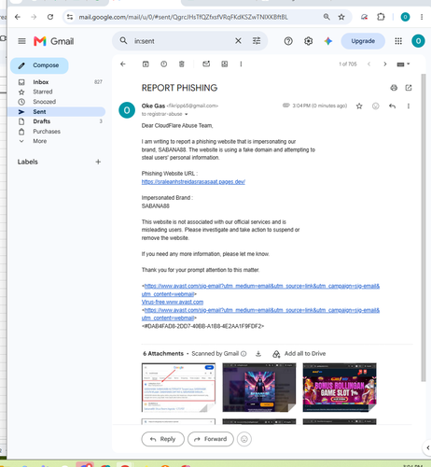431x467 pixels.
Task: Click the Compose button
Action: coord(39,65)
